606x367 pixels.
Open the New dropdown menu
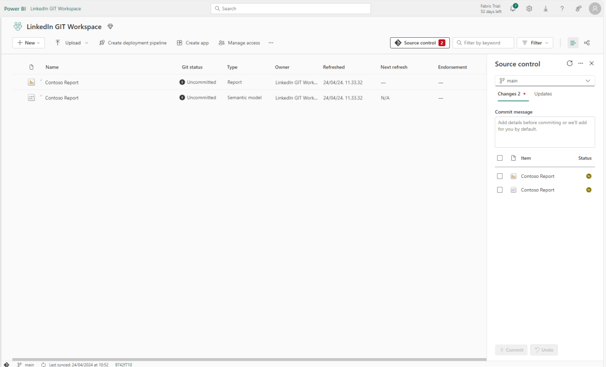point(28,43)
